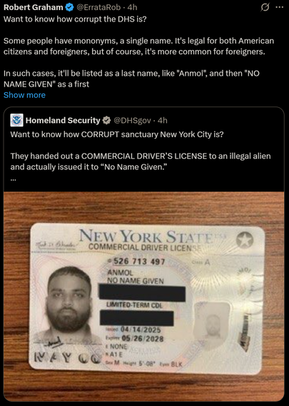Image resolution: width=289 pixels, height=406 pixels.
Task: Open the driver license photo attachment
Action: pyautogui.click(x=144, y=297)
